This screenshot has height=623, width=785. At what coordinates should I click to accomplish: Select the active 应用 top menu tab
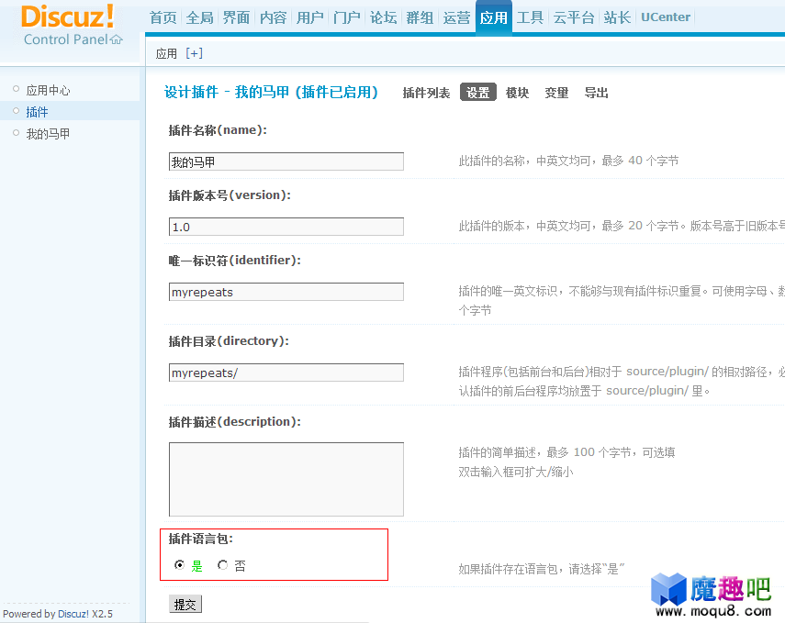click(494, 17)
